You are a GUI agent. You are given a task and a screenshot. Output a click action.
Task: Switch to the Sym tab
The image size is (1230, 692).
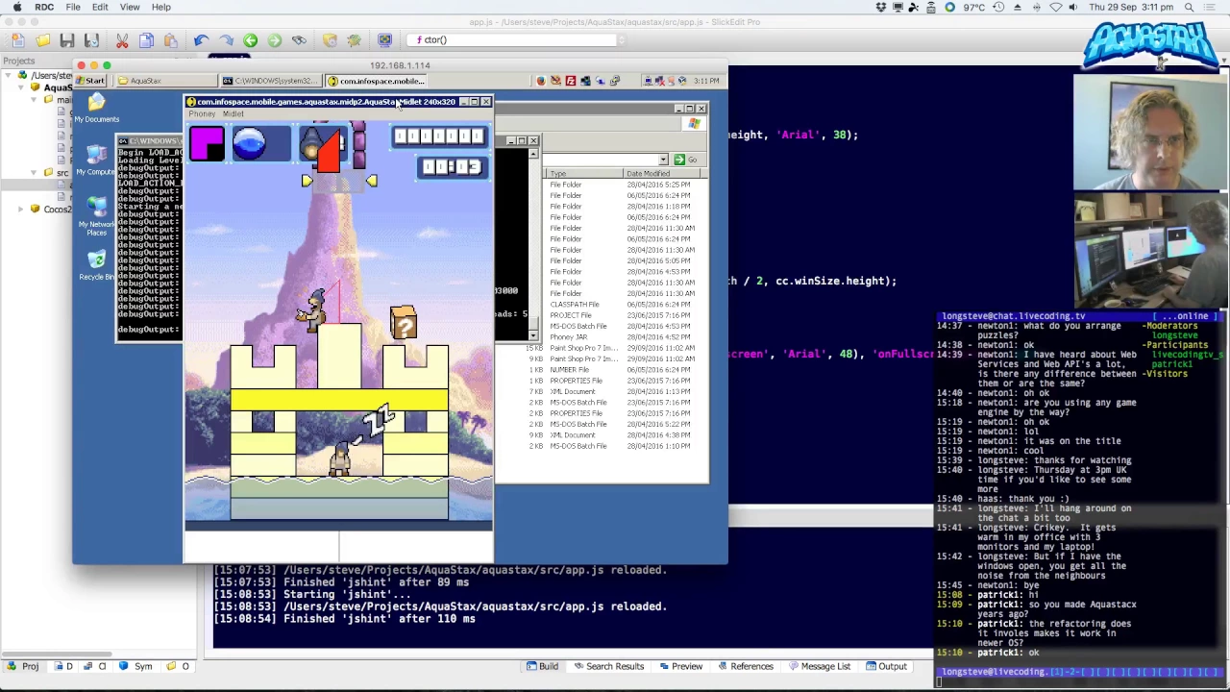point(135,666)
